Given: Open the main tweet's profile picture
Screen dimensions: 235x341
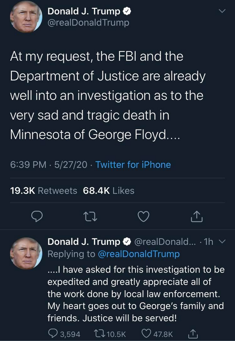Looking at the screenshot, I should pos(26,17).
